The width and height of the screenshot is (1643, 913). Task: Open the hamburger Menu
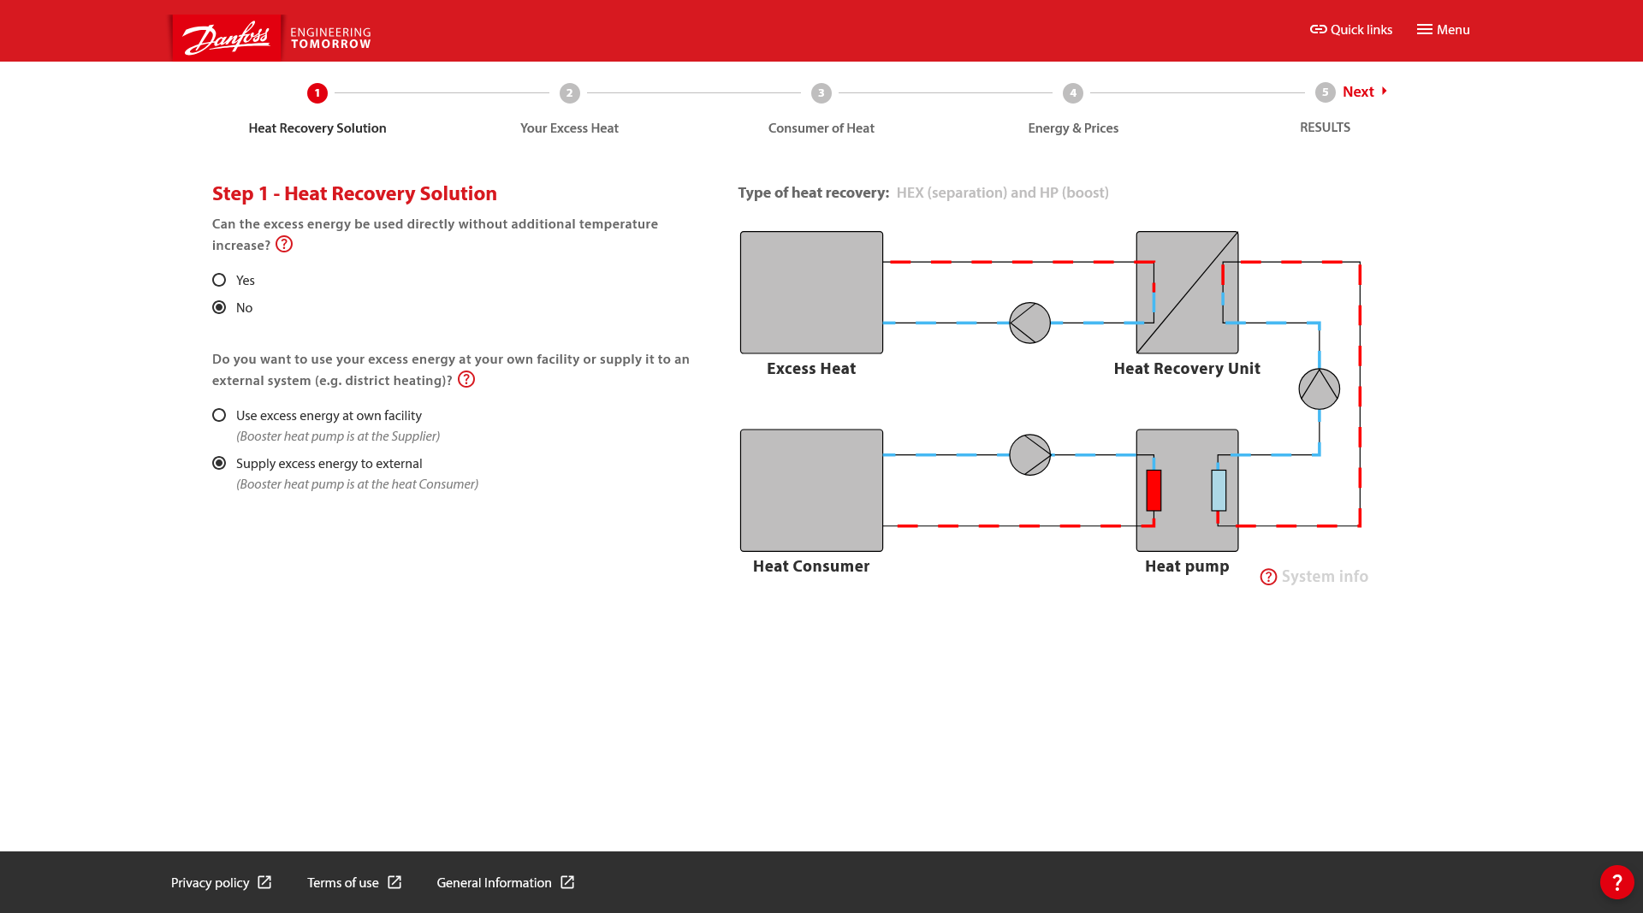tap(1443, 30)
